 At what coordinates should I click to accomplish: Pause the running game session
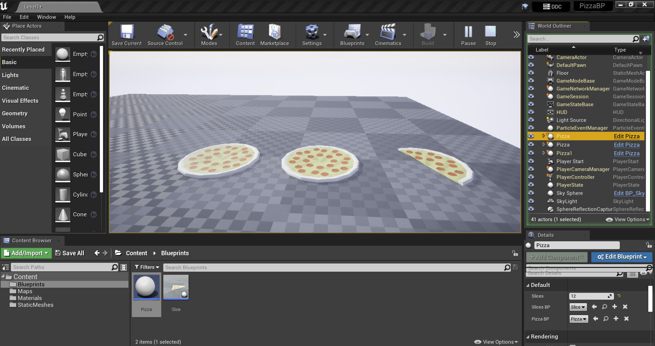click(x=468, y=34)
